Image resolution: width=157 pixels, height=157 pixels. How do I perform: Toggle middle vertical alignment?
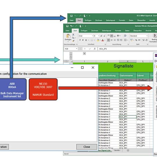[x=112, y=36]
